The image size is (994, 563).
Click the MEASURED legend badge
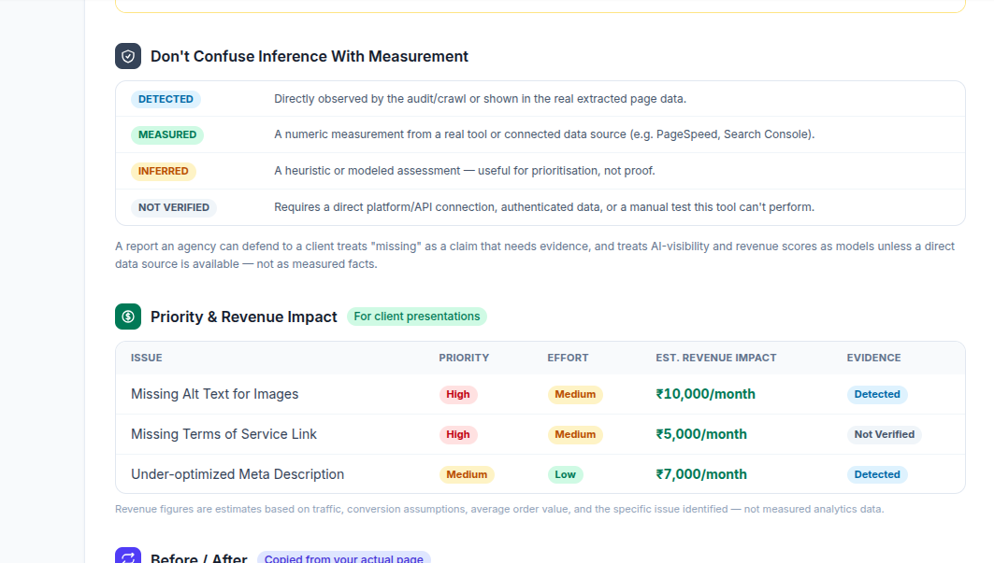[167, 134]
